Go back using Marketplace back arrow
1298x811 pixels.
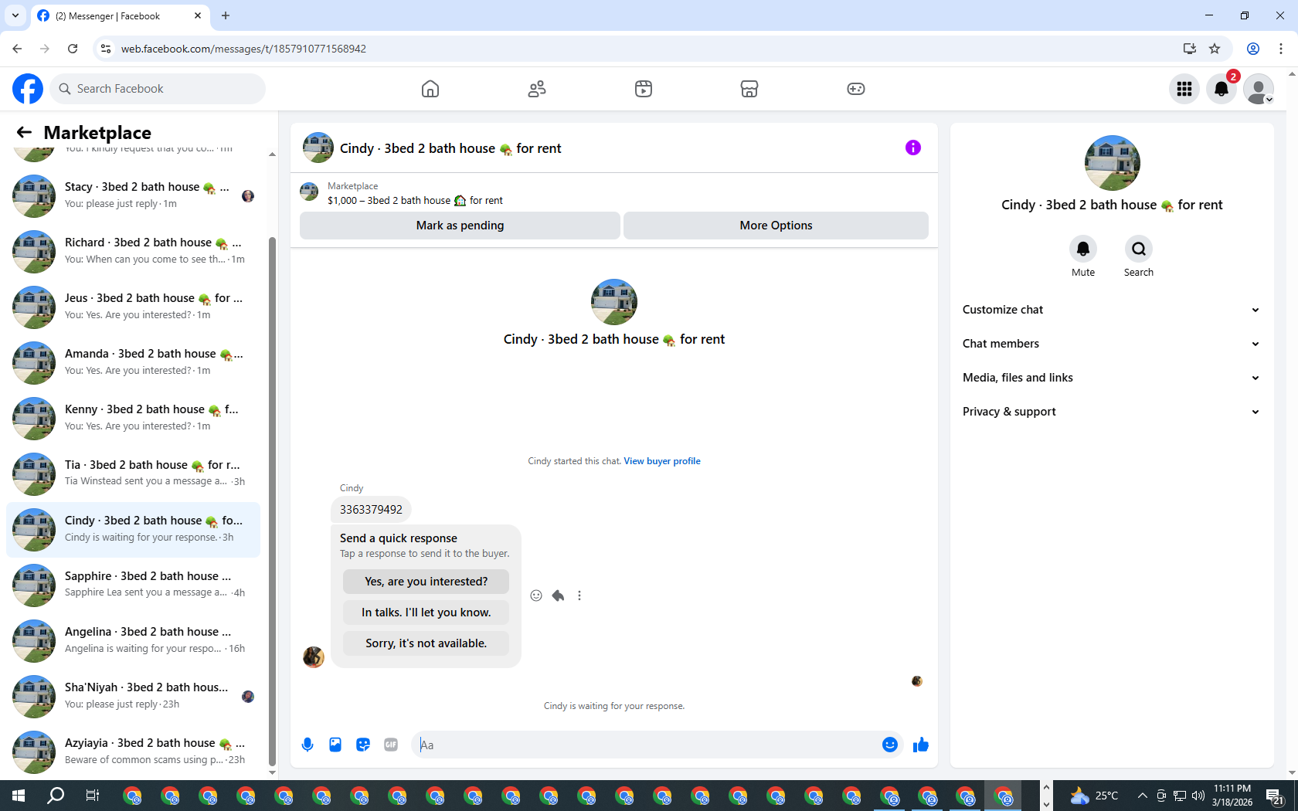(24, 132)
